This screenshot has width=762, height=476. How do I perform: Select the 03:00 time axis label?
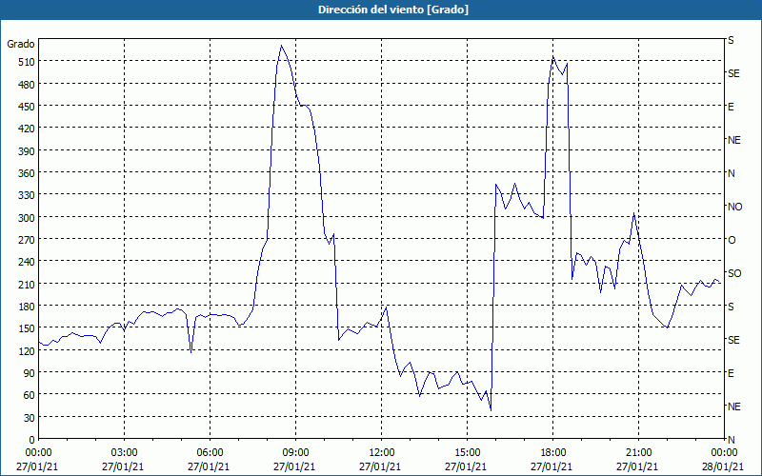click(124, 453)
